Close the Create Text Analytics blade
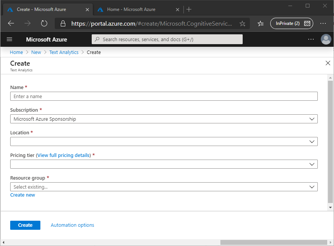 click(328, 63)
